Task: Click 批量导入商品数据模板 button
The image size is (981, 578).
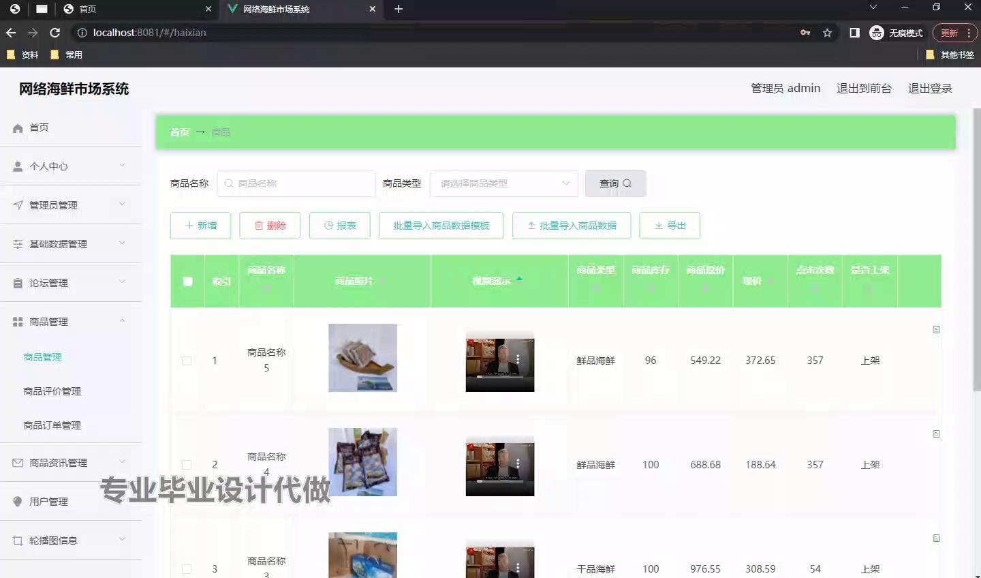Action: tap(441, 226)
